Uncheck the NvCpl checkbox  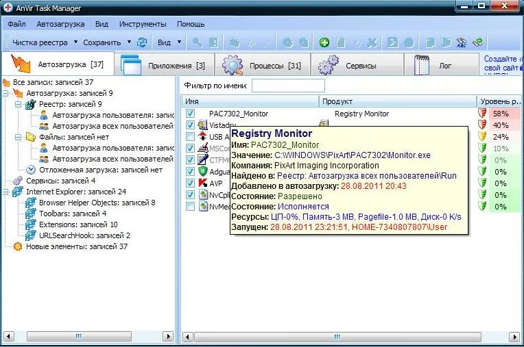click(190, 194)
